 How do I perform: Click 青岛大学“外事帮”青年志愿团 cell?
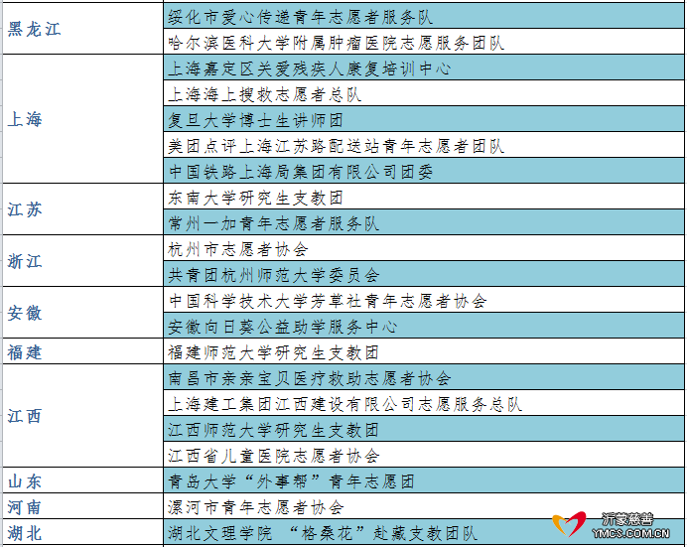pyautogui.click(x=424, y=480)
